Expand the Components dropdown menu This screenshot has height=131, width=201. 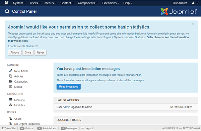(x=88, y=3)
